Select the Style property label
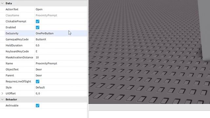Viewport: 210px width, 118px height. [9, 88]
